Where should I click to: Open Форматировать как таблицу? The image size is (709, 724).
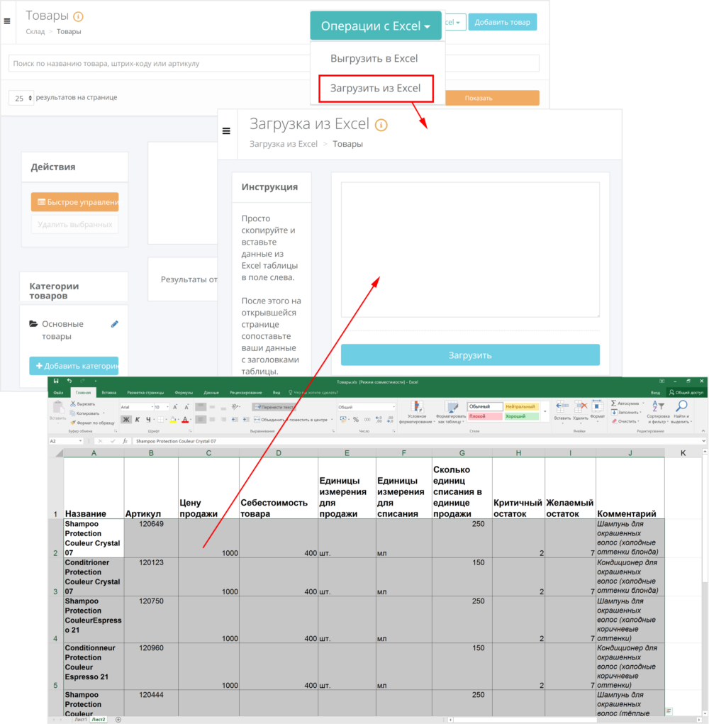pos(451,412)
